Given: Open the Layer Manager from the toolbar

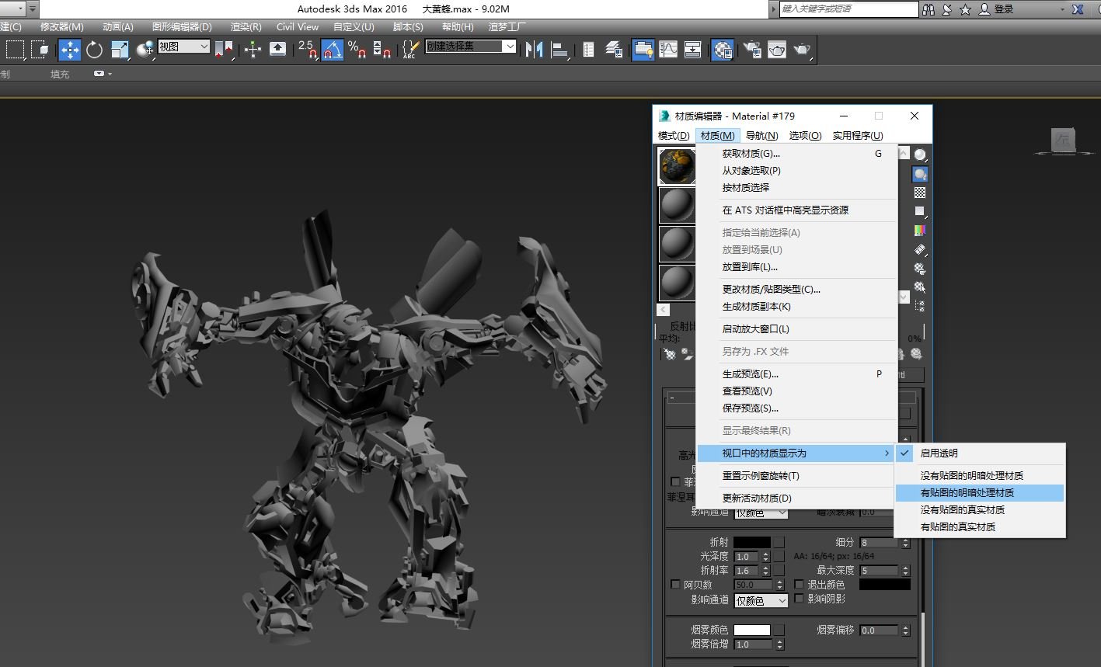Looking at the screenshot, I should [614, 49].
